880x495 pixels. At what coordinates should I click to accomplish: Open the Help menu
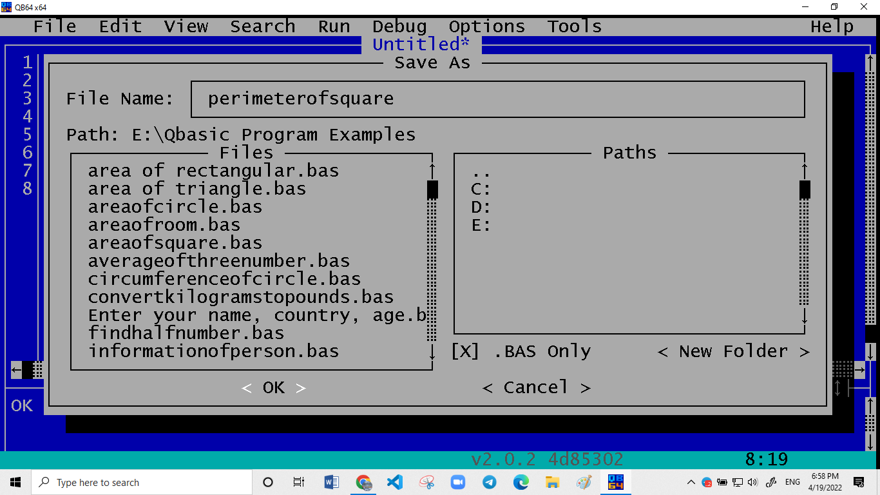coord(832,26)
